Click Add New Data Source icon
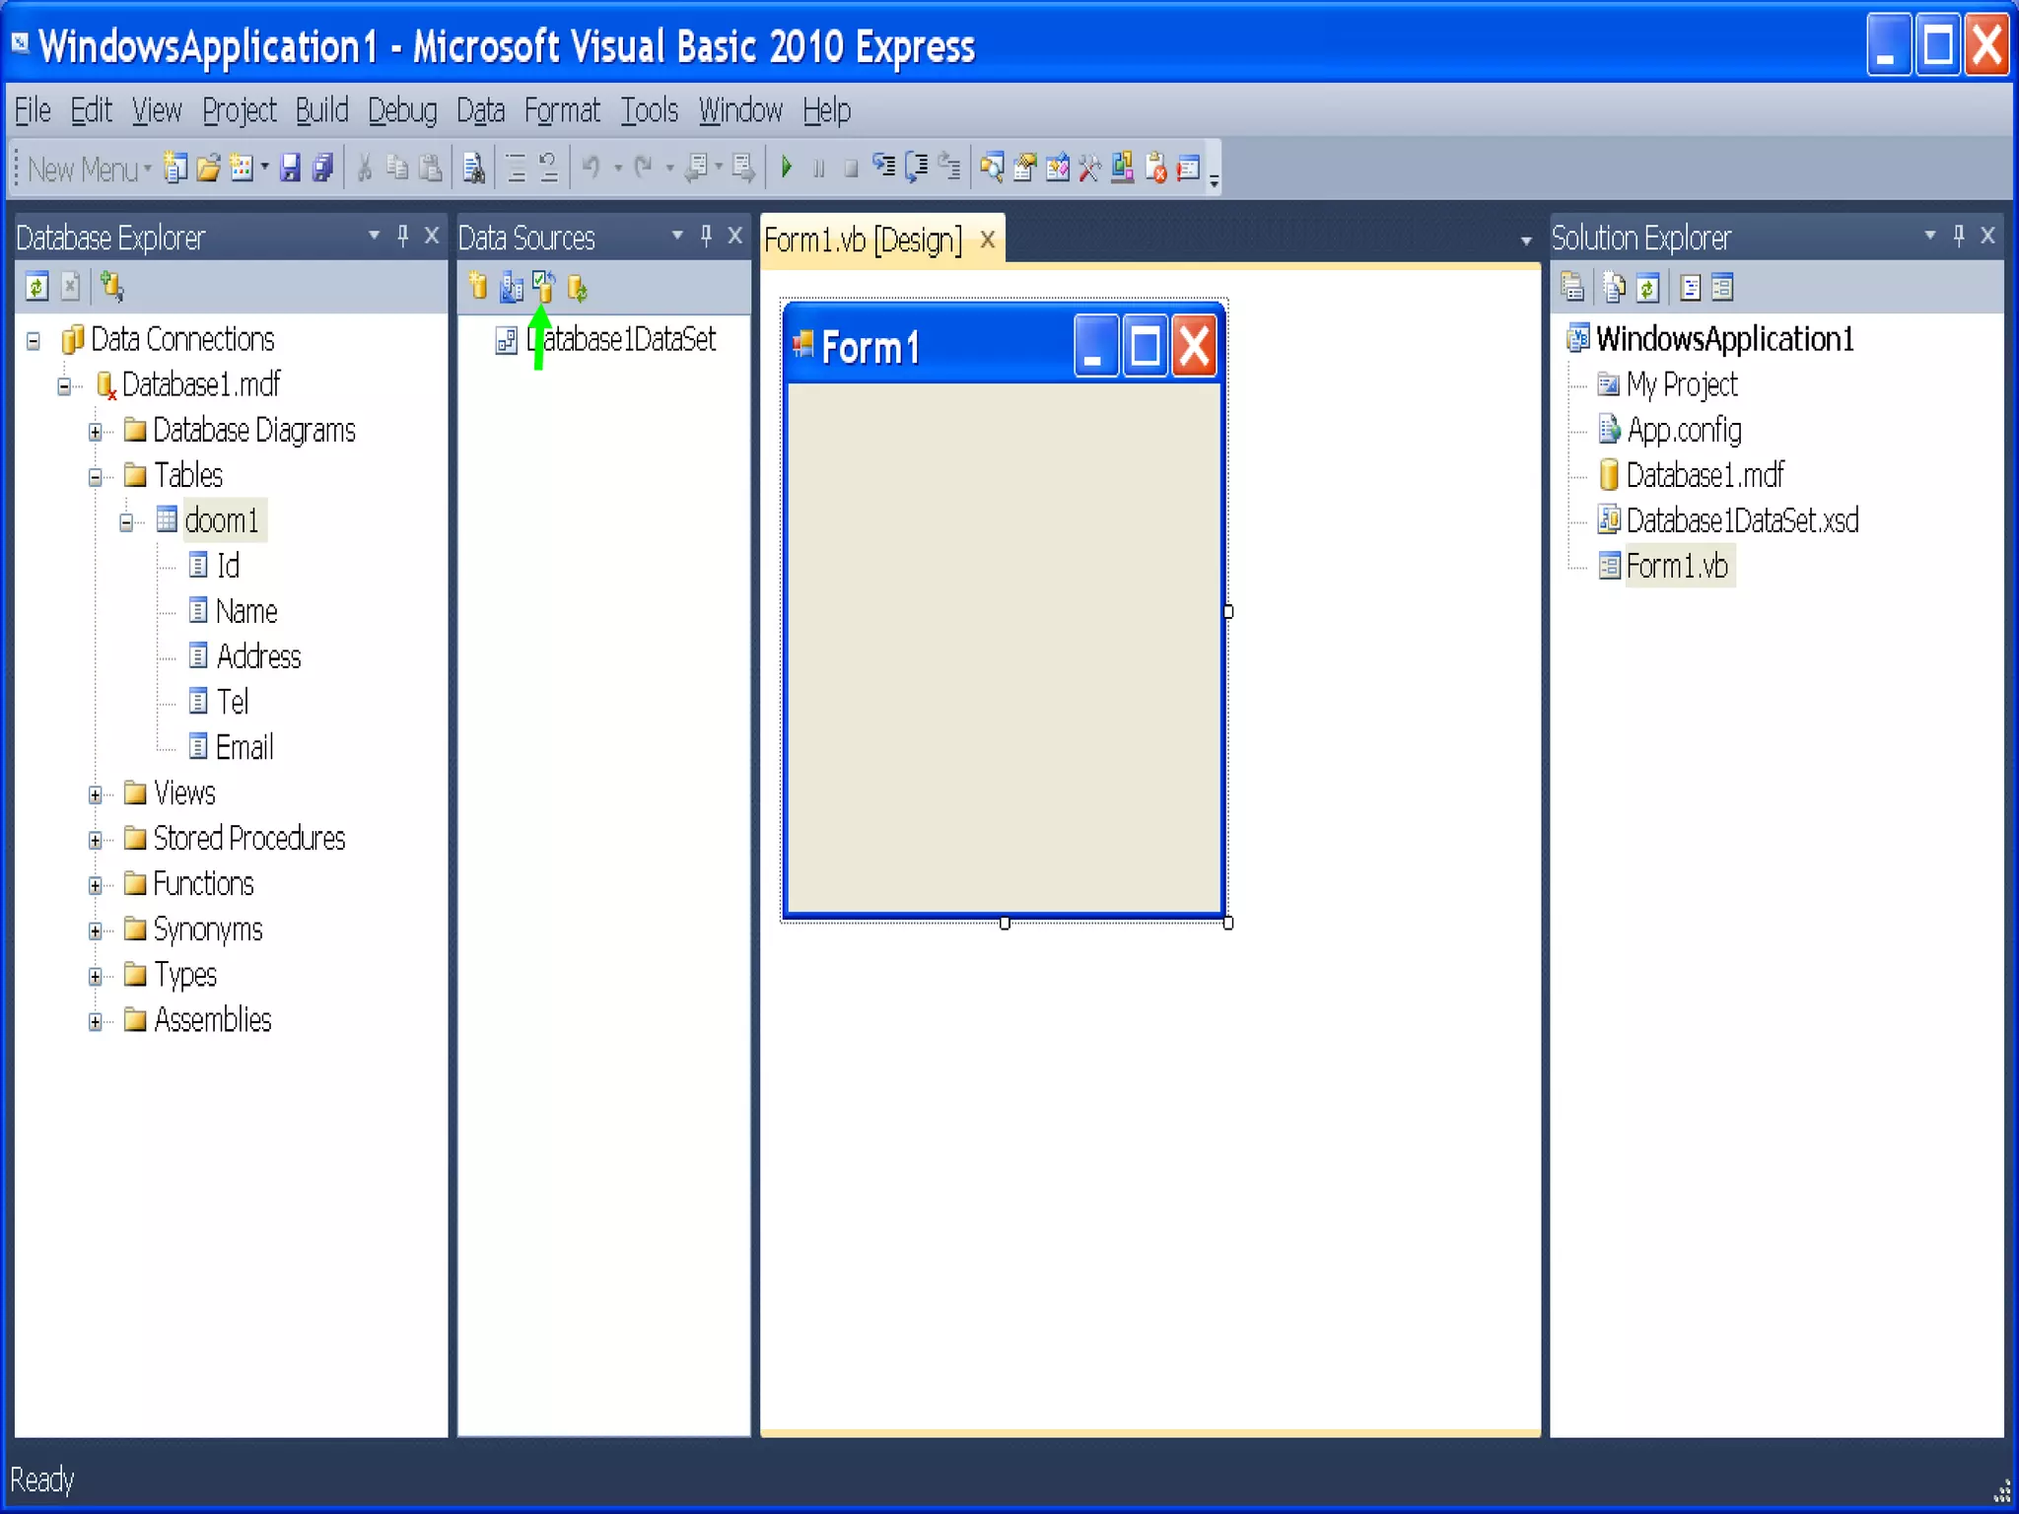The image size is (2019, 1514). pos(478,287)
